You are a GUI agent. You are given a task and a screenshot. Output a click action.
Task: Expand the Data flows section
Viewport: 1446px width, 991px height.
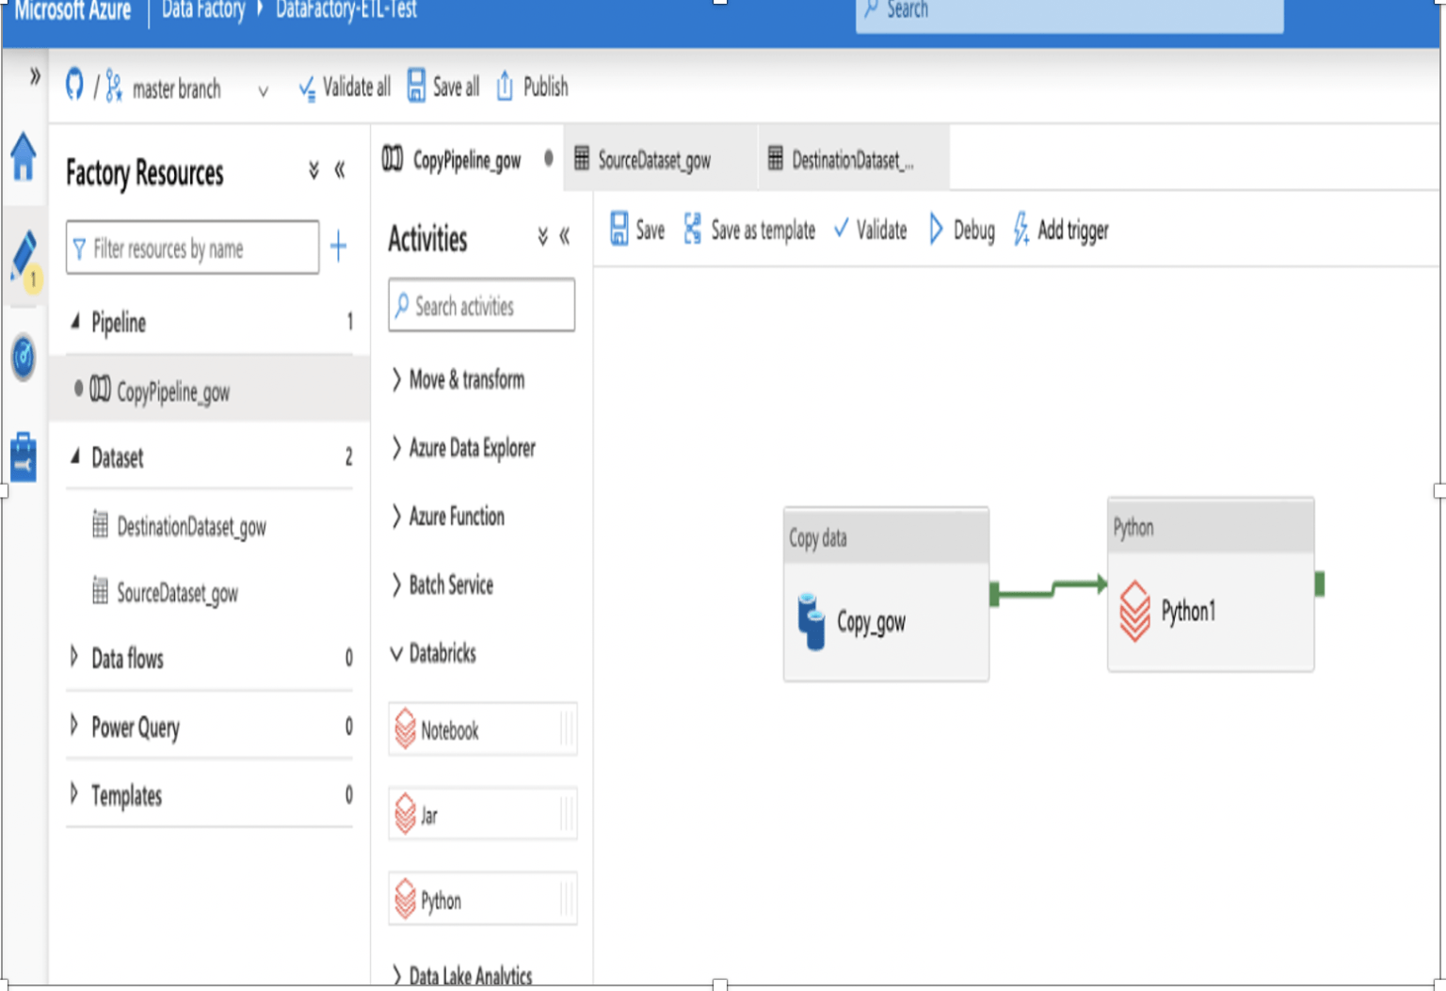point(74,657)
